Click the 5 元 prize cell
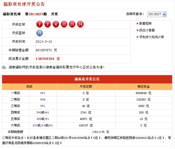The height and width of the screenshot is (149, 175). coord(143,125)
